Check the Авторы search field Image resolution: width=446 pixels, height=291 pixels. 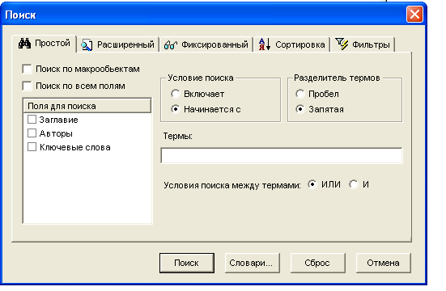(x=32, y=133)
